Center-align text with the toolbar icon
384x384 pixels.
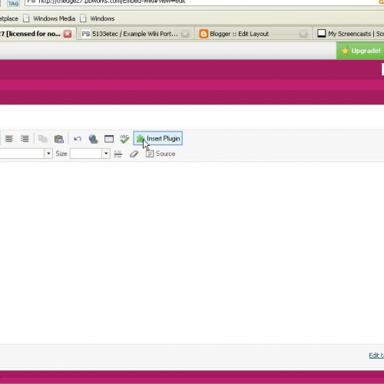(9, 139)
